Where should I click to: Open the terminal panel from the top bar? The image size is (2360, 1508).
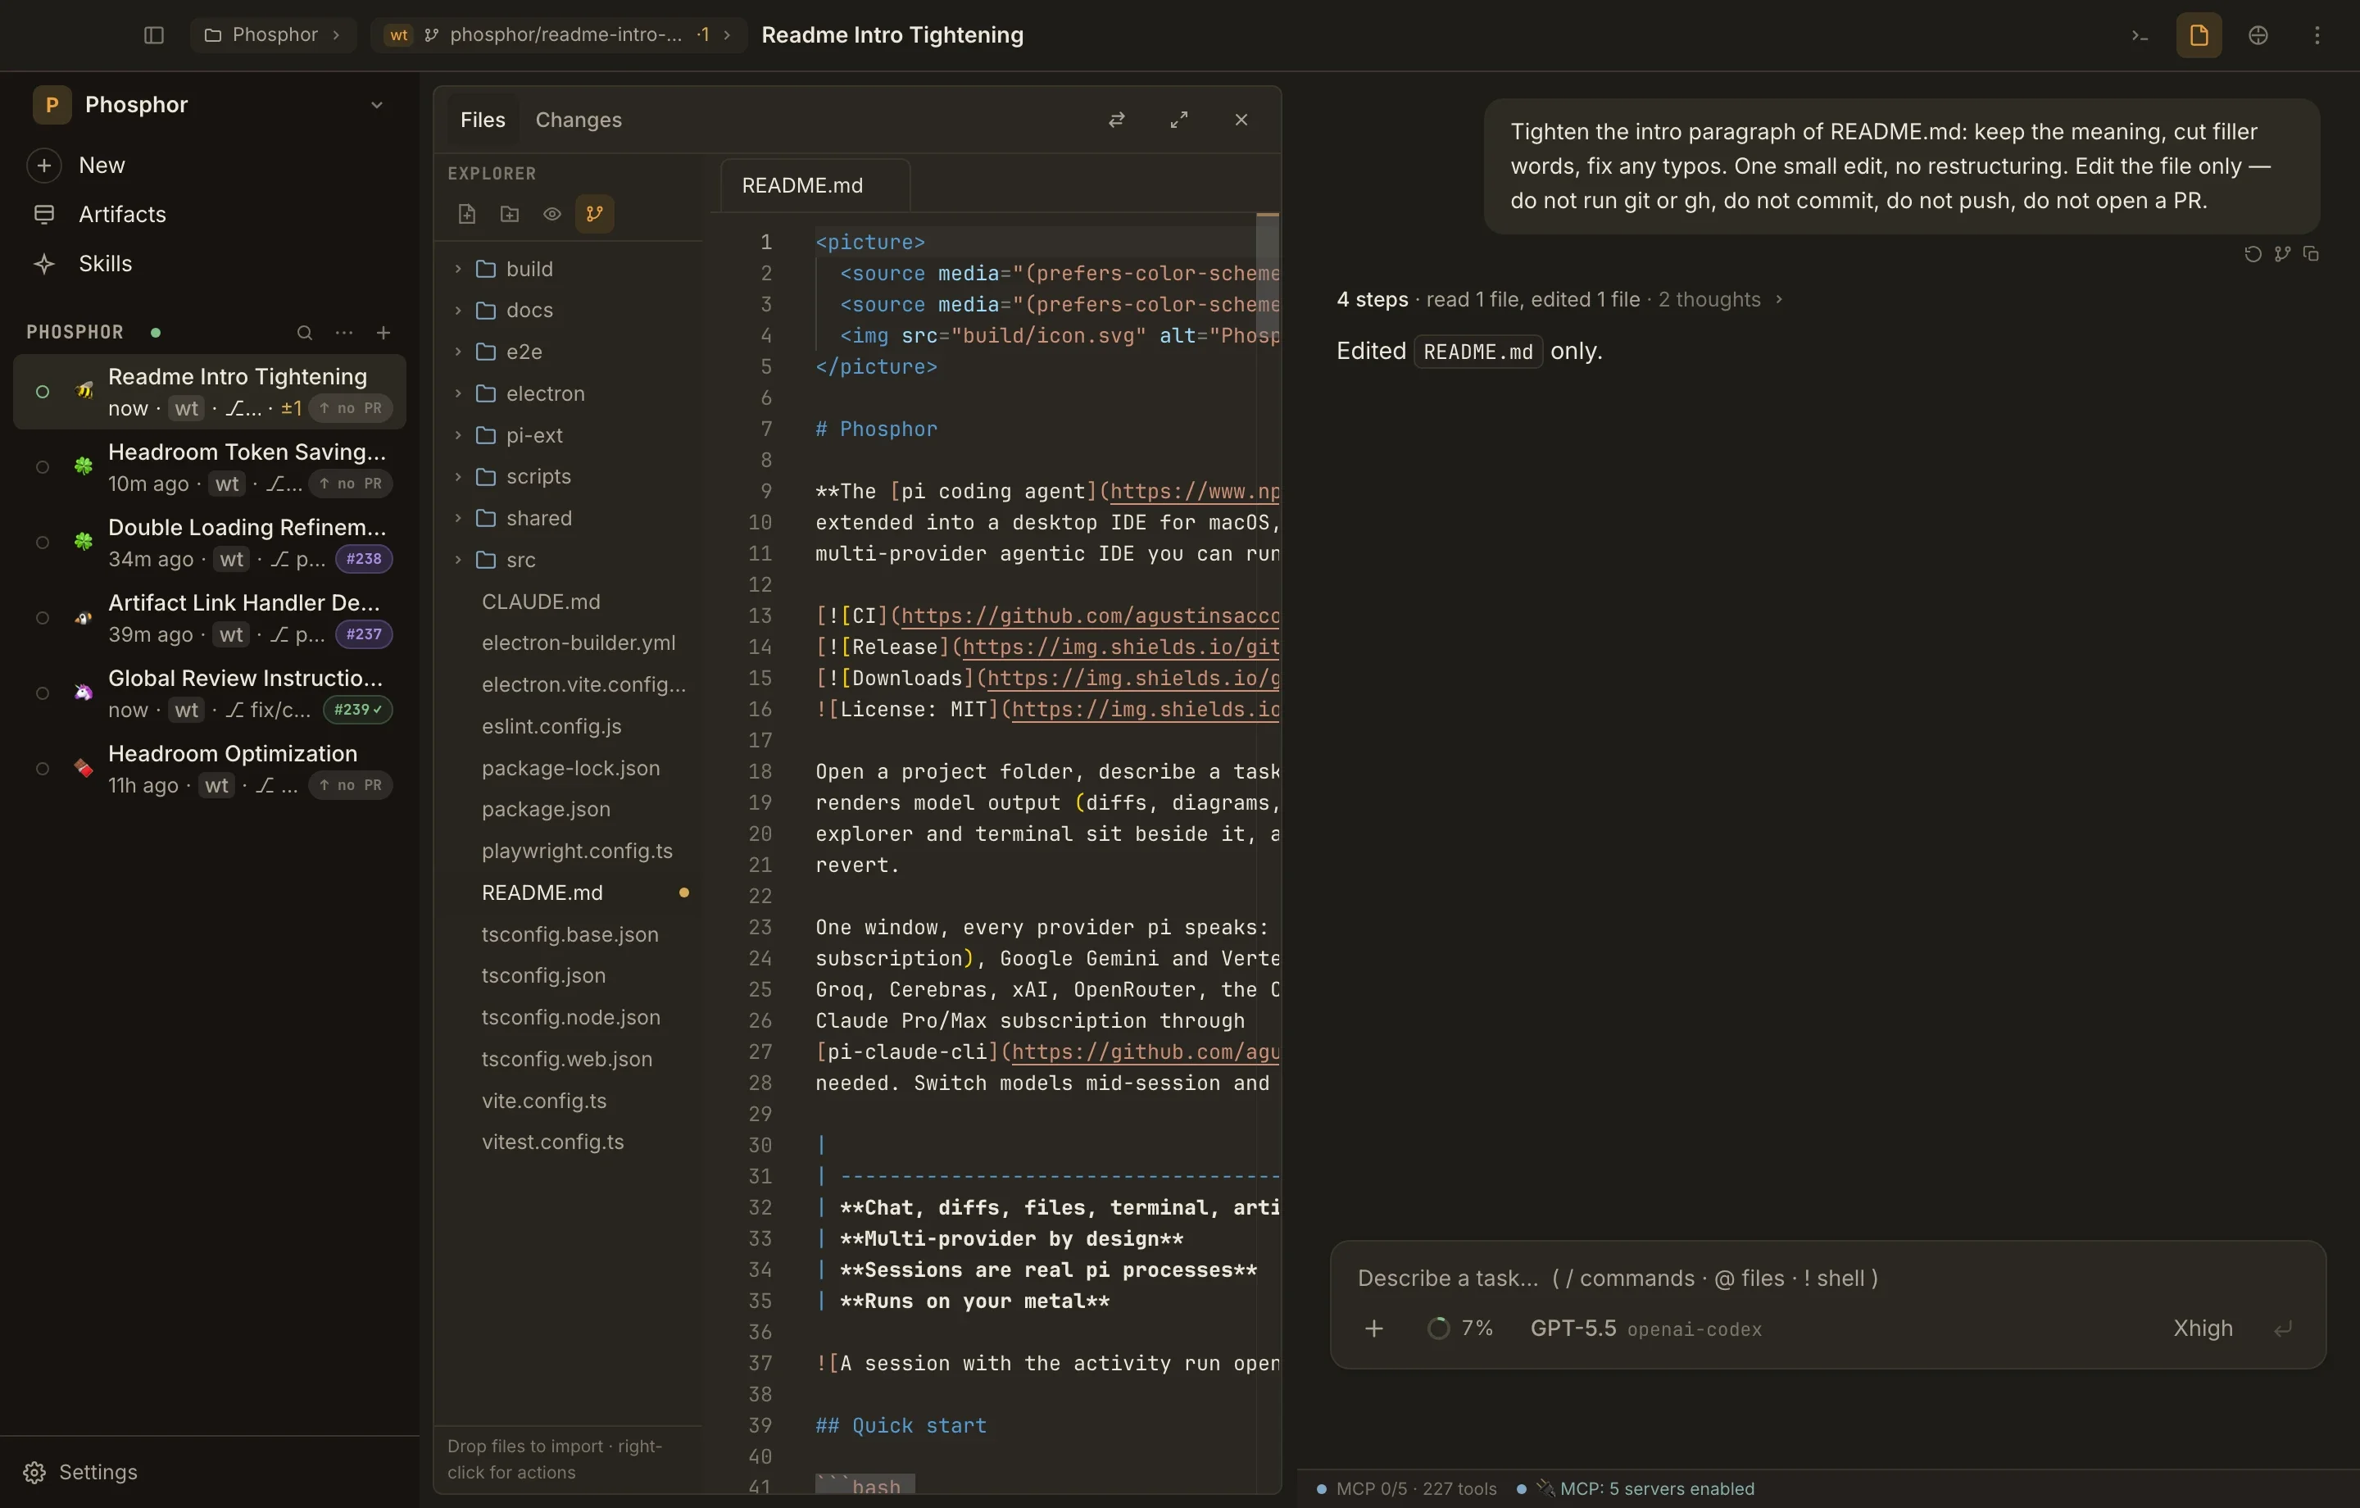tap(2140, 35)
